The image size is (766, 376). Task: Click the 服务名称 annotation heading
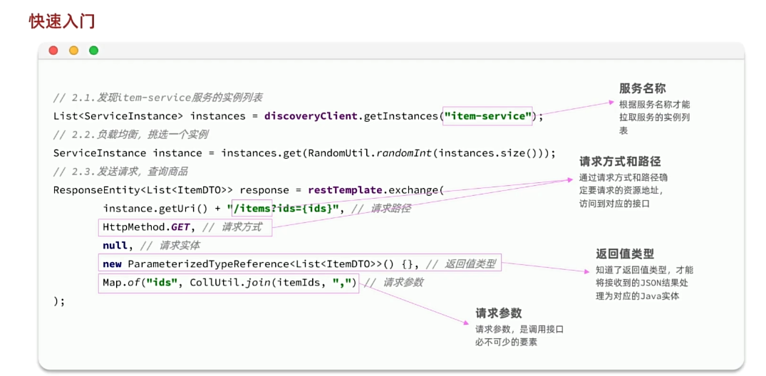[642, 88]
